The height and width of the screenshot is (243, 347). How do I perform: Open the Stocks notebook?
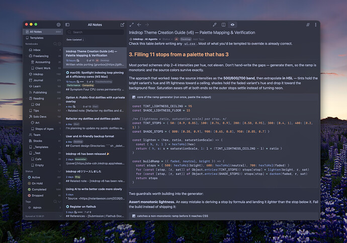(x=43, y=141)
